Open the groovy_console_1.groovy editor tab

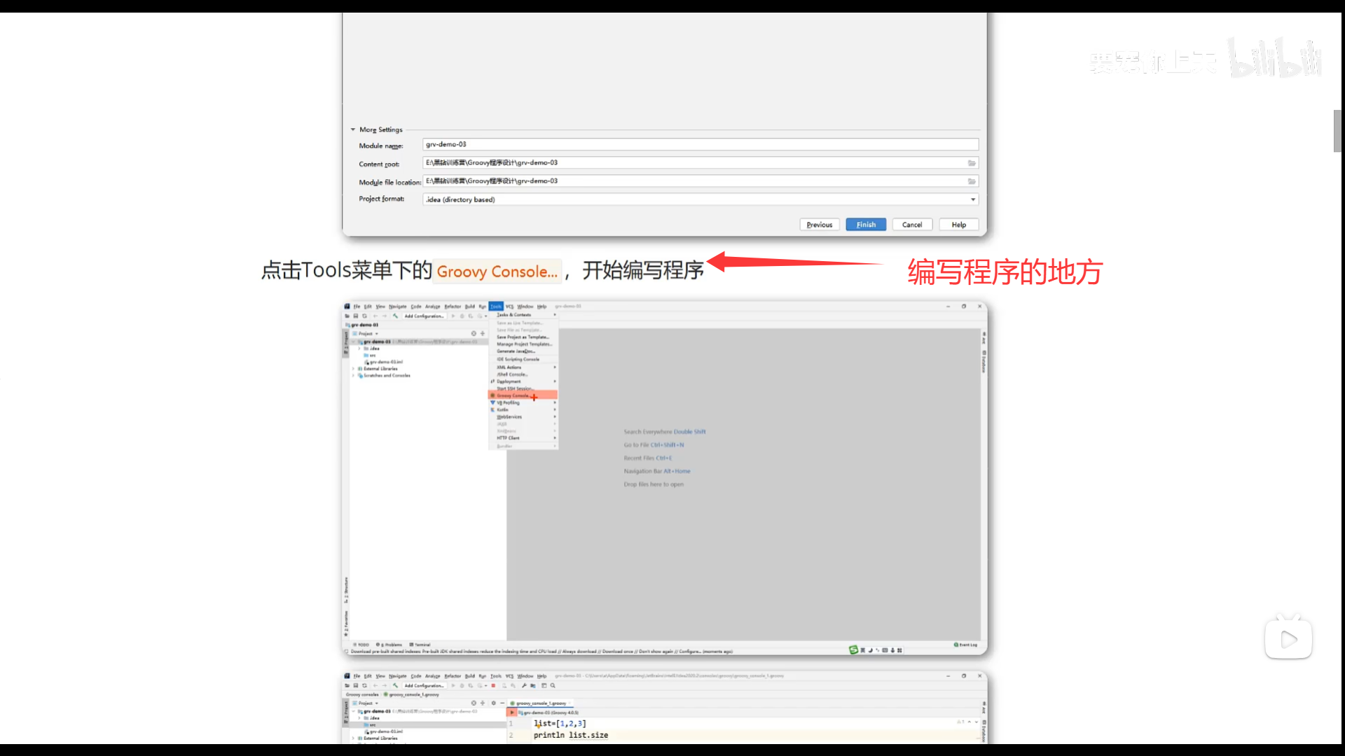(541, 703)
